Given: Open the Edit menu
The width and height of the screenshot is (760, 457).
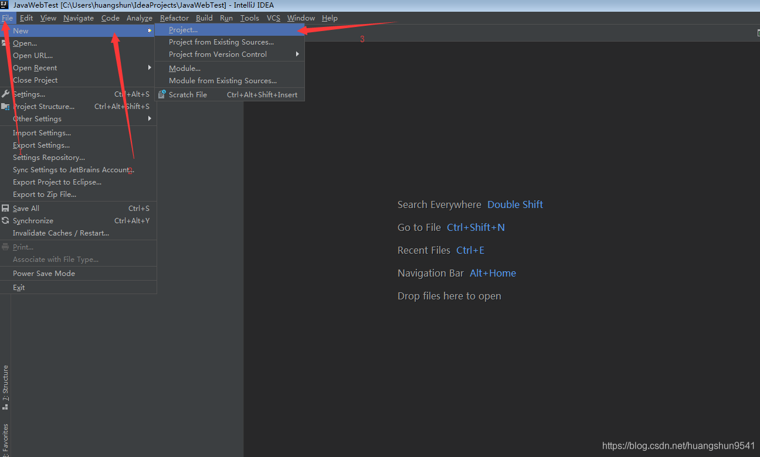Looking at the screenshot, I should [26, 18].
